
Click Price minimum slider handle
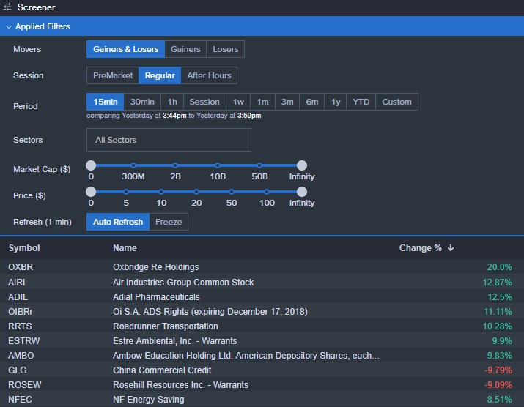[91, 192]
